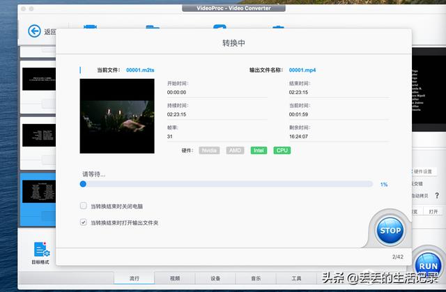Click the 1% progress percentage
Screen dimensions: 446x292
(x=384, y=185)
